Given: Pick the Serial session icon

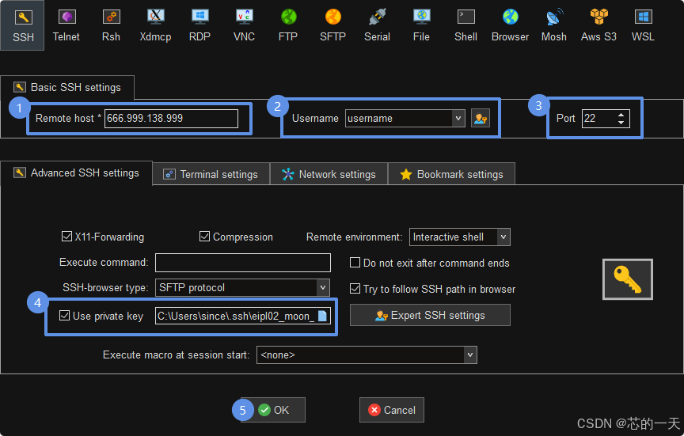Looking at the screenshot, I should tap(377, 25).
